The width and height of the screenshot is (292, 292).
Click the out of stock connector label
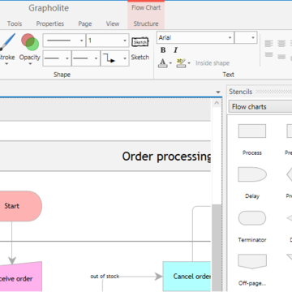tap(105, 277)
